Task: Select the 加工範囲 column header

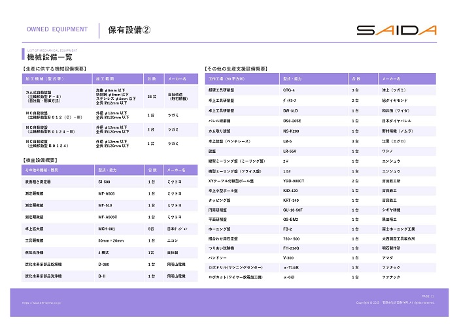Action: pyautogui.click(x=105, y=78)
